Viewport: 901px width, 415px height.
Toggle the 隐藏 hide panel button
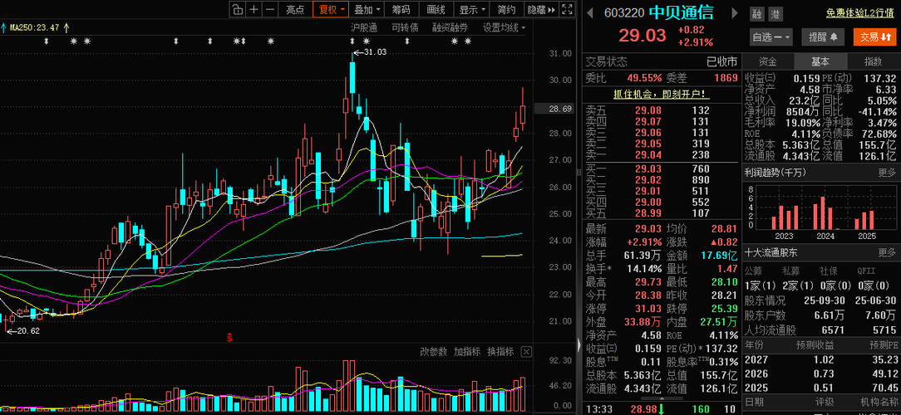point(541,9)
